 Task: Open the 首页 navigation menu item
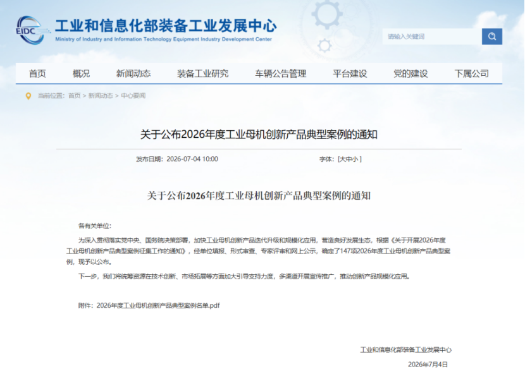[x=37, y=73]
